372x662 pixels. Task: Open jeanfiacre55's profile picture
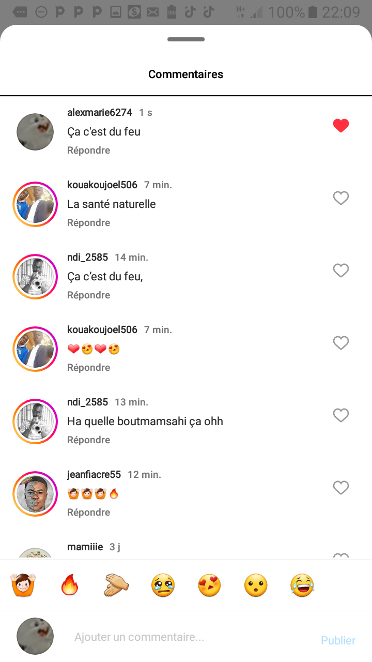(x=35, y=494)
